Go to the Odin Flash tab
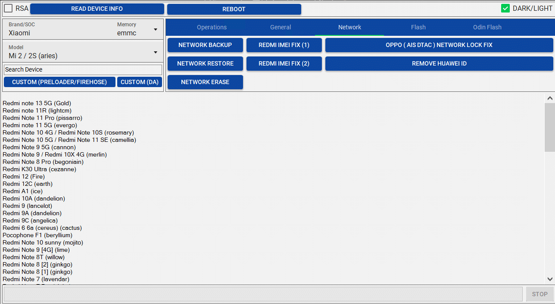The width and height of the screenshot is (555, 304). (x=487, y=27)
